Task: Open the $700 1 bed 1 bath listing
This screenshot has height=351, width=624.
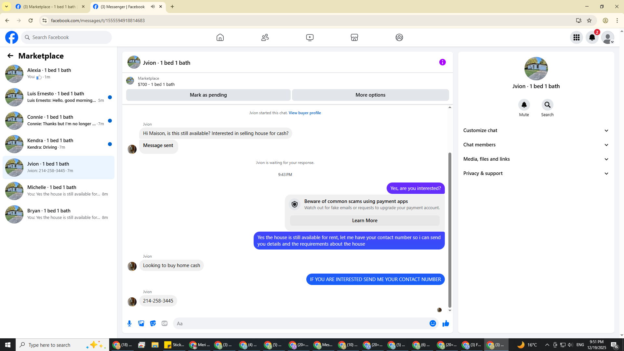Action: pyautogui.click(x=156, y=81)
